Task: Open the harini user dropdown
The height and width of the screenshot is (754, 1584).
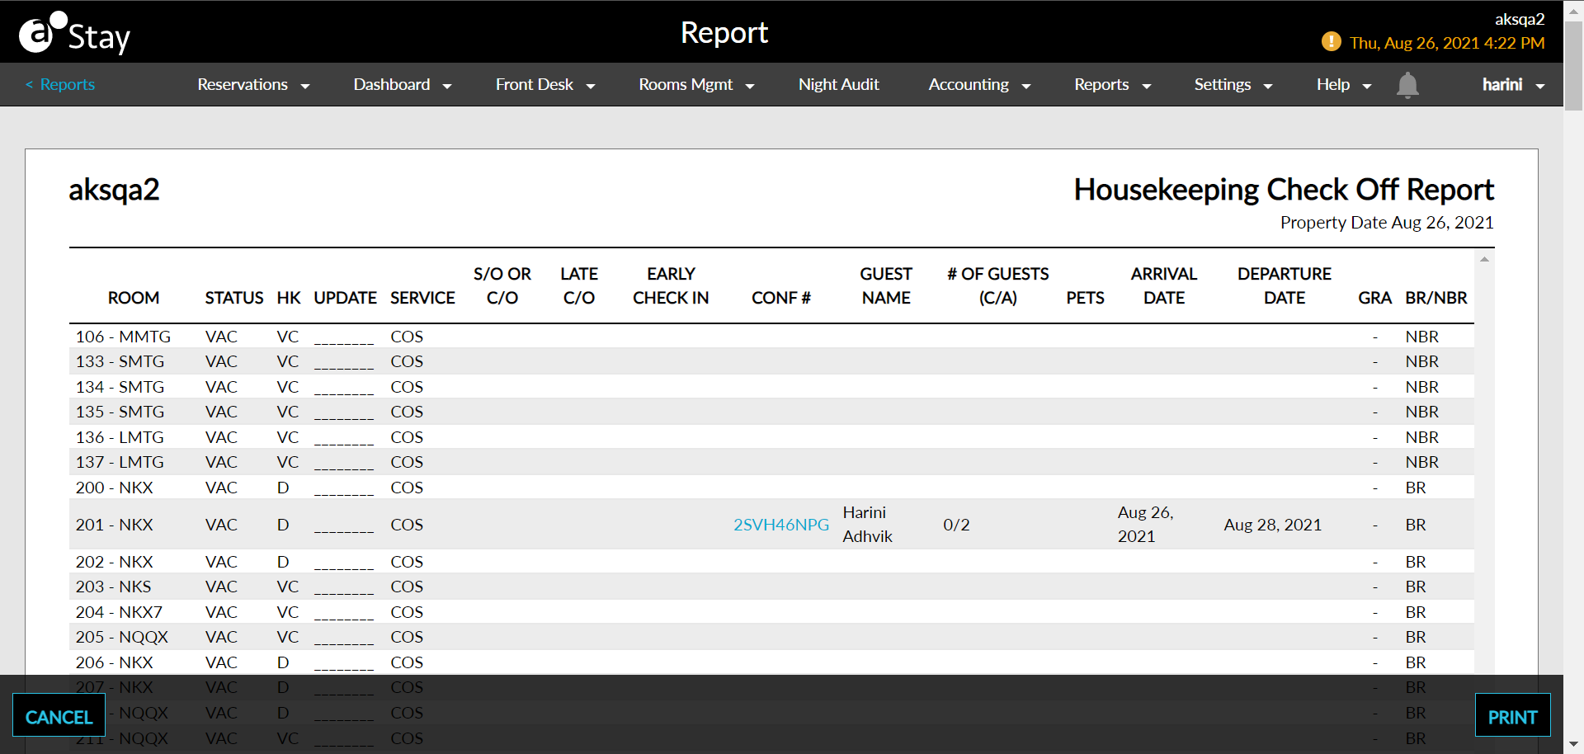Action: pyautogui.click(x=1513, y=84)
